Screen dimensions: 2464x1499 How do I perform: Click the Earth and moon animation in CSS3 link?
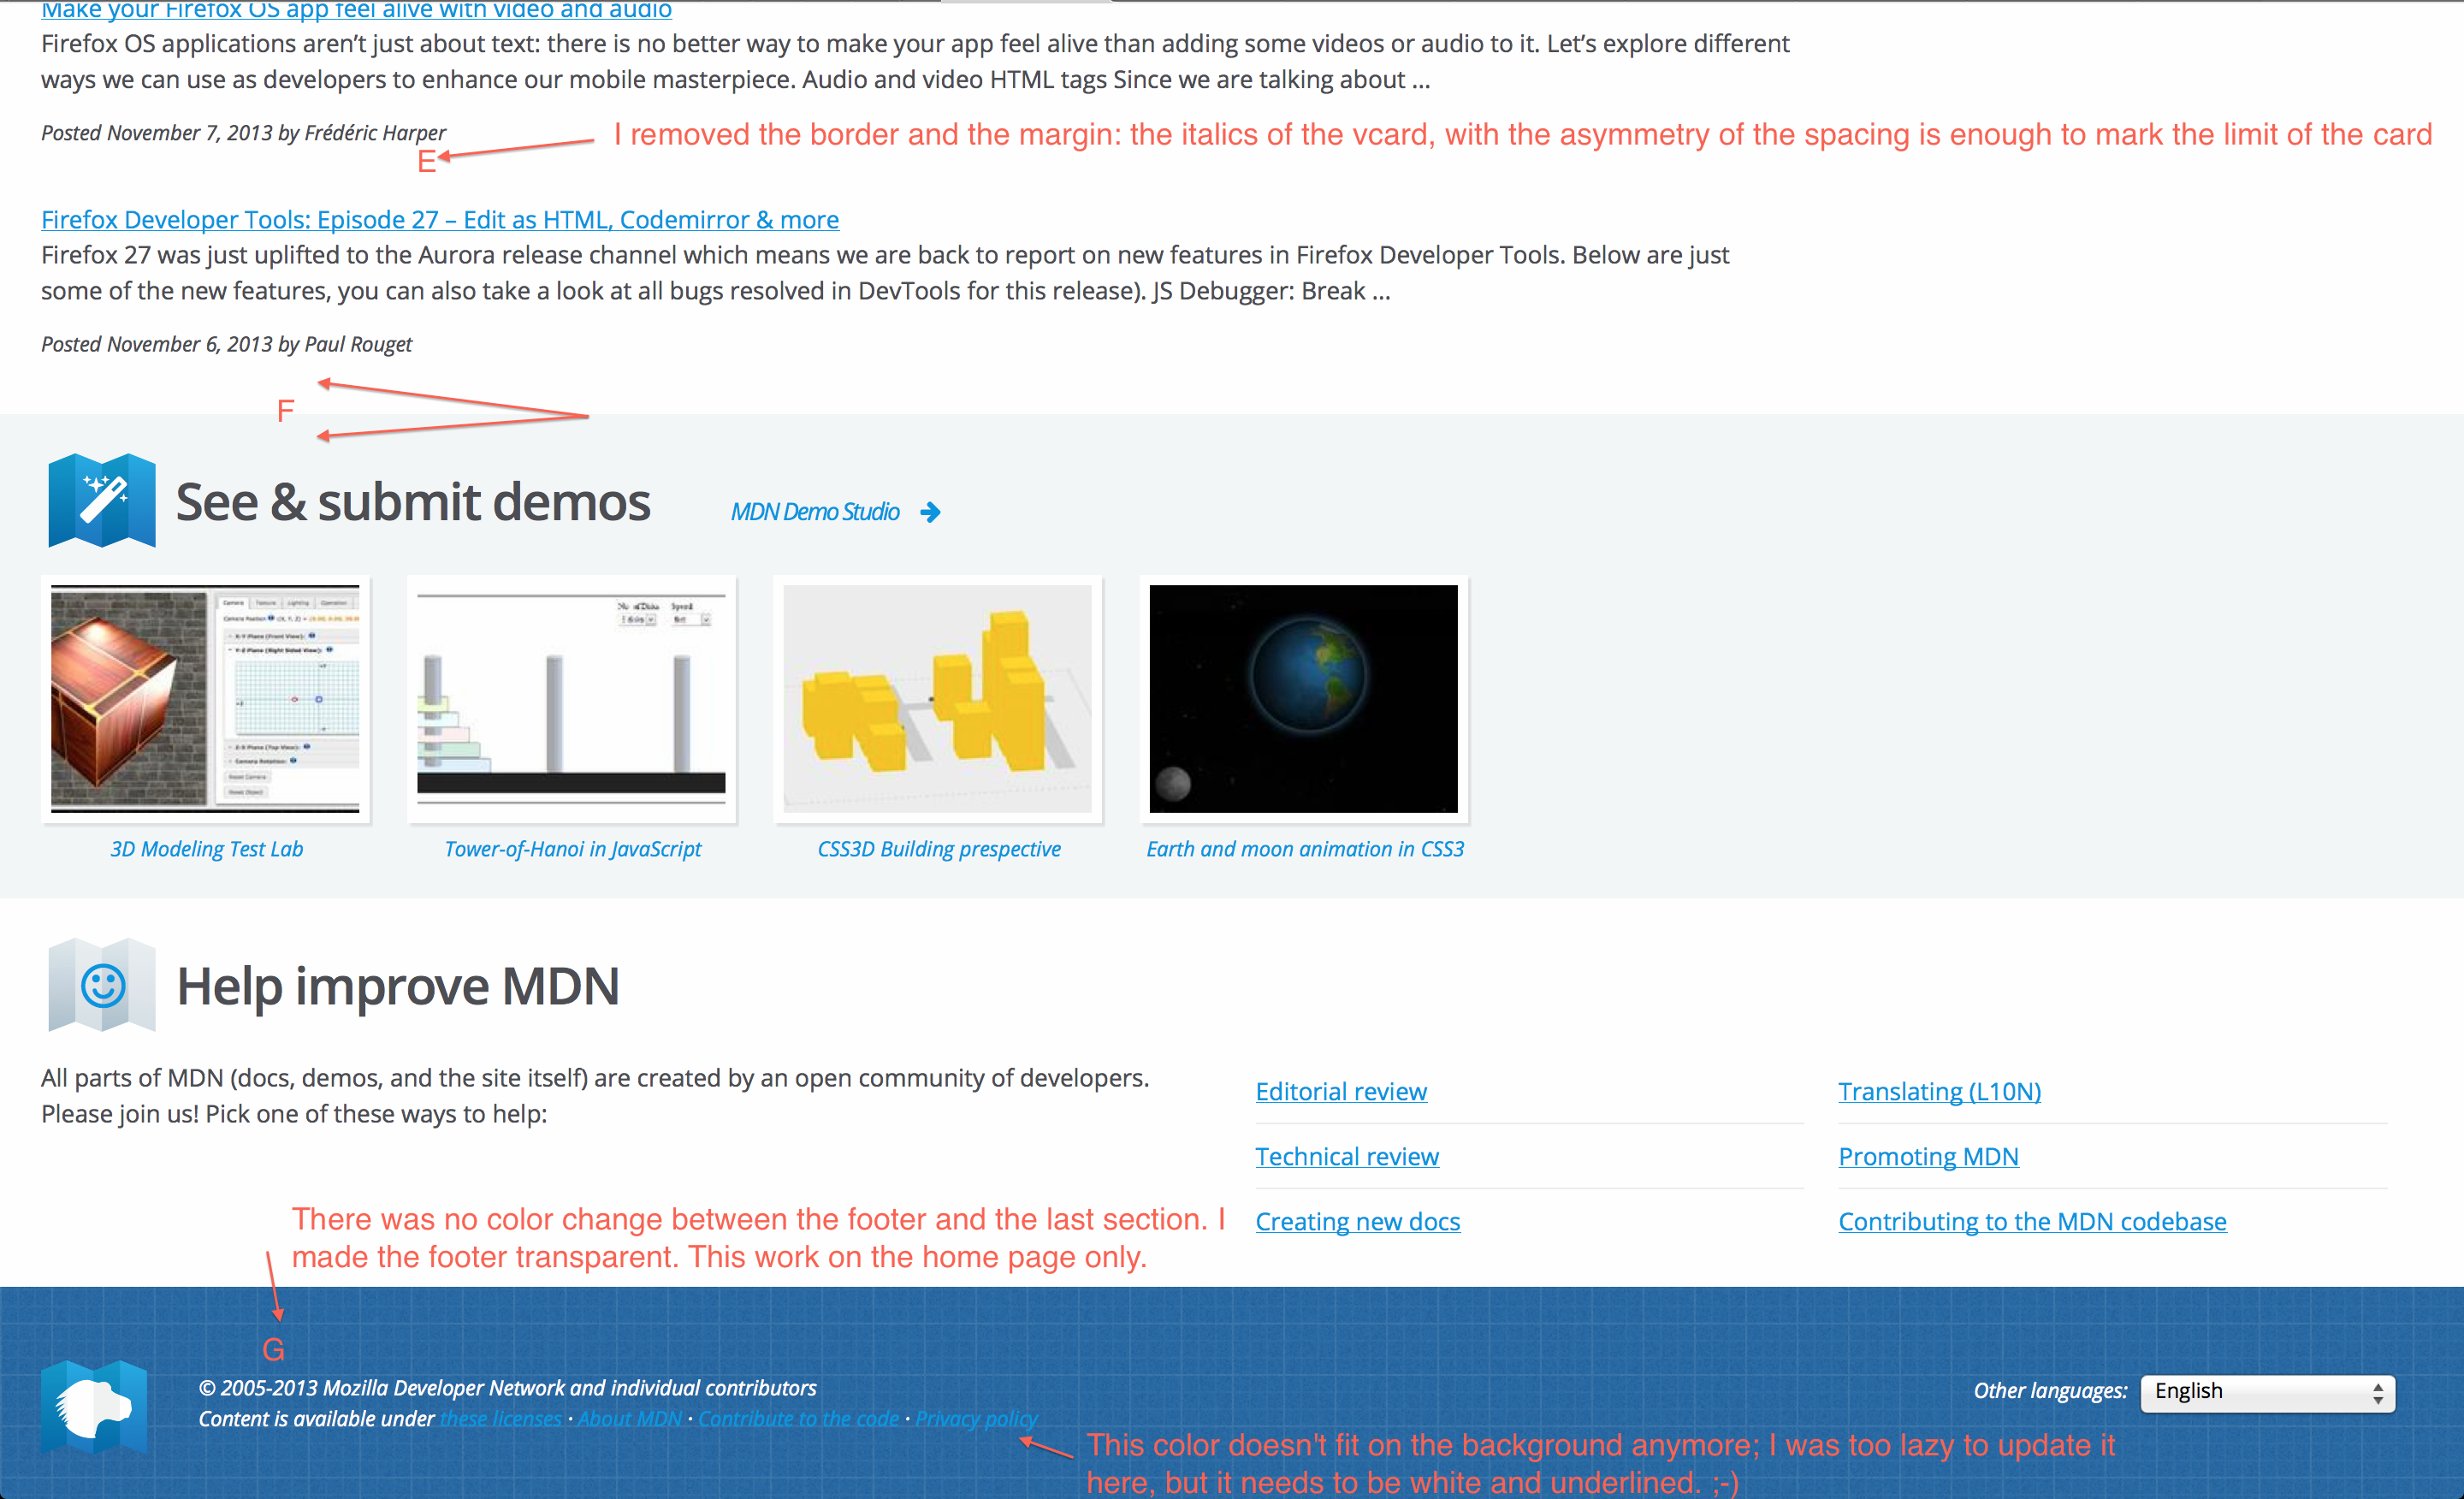coord(1305,849)
